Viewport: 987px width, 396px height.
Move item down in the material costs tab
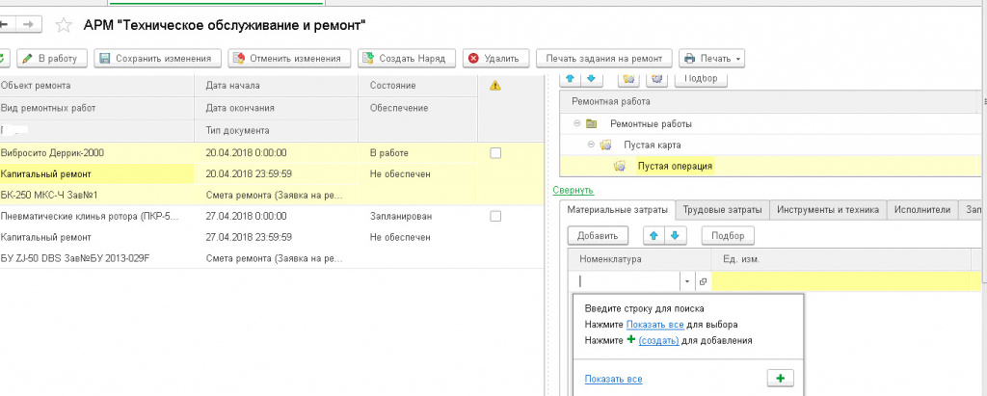pyautogui.click(x=675, y=235)
